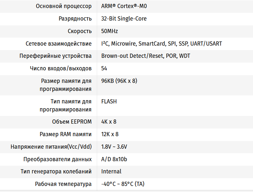Click the 32-Bit Single-Core value
This screenshot has width=253, height=193.
click(124, 19)
